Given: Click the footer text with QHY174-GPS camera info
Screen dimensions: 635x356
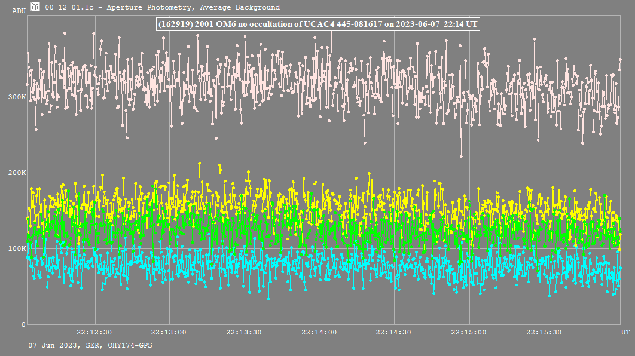Looking at the screenshot, I should coord(90,346).
